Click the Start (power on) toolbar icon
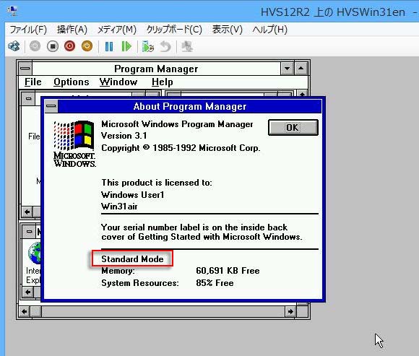 coord(35,46)
